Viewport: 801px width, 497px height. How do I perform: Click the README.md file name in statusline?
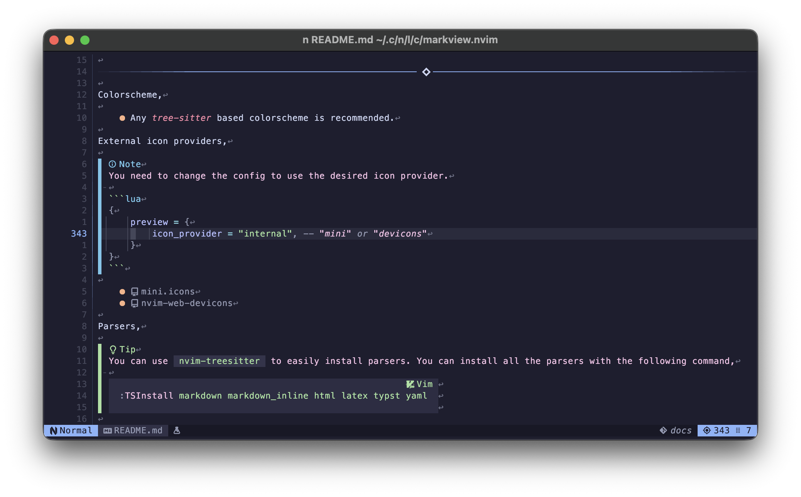pos(138,431)
